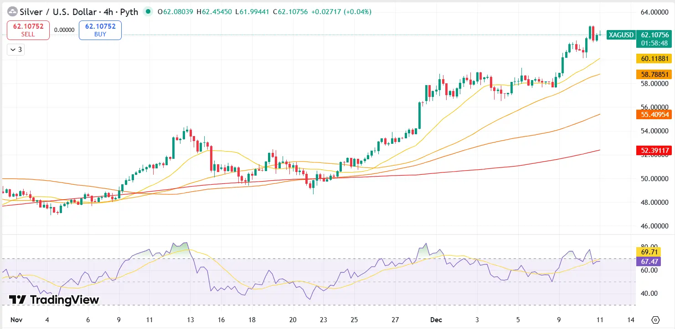This screenshot has height=329, width=675.
Task: Click the blue BUY button
Action: coord(100,30)
